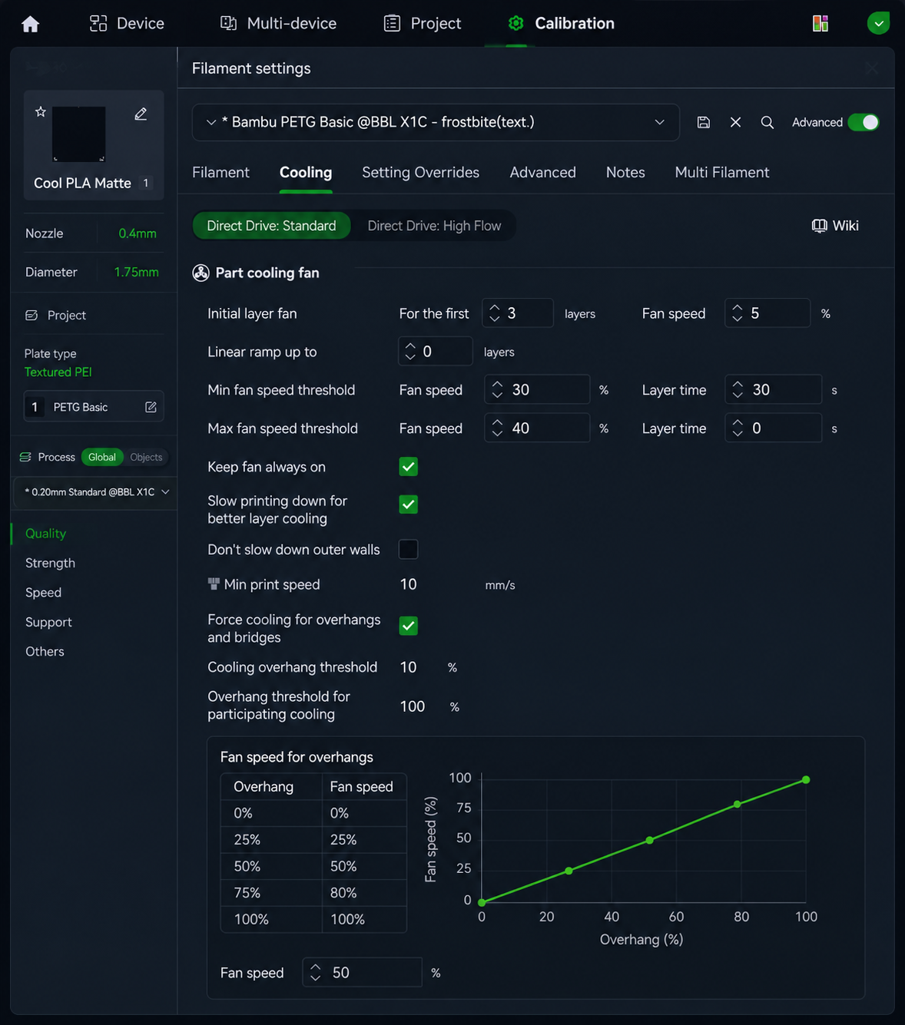Star the Cool PLA Matte filament
The height and width of the screenshot is (1025, 905).
coord(41,112)
